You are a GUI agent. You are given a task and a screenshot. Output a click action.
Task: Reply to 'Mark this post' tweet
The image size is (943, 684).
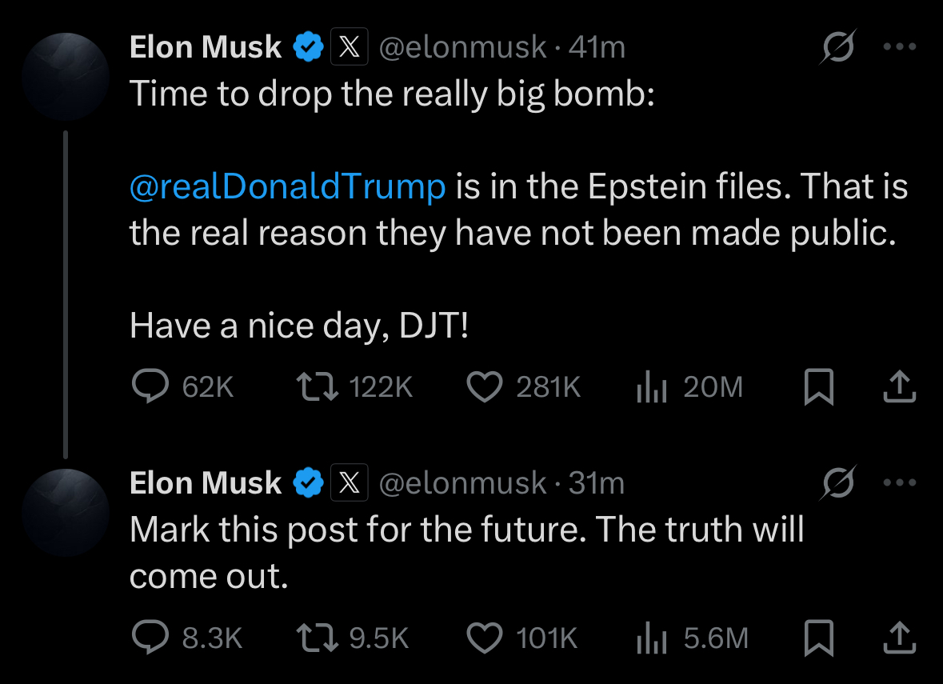click(149, 638)
